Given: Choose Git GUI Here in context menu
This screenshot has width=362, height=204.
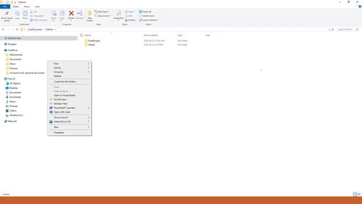Looking at the screenshot, I should [70, 100].
